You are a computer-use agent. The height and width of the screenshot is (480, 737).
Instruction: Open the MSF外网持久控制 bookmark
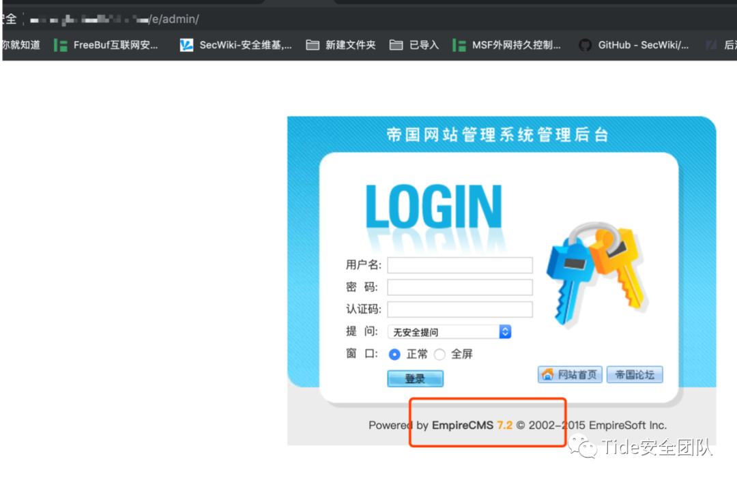pos(506,45)
